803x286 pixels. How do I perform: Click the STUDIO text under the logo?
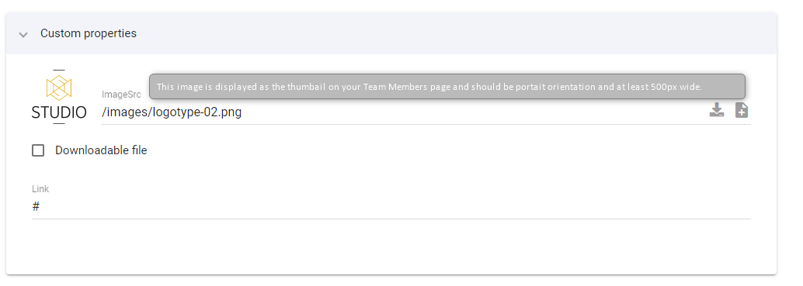[x=59, y=112]
